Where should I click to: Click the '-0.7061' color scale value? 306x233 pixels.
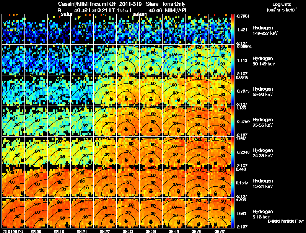(243, 16)
